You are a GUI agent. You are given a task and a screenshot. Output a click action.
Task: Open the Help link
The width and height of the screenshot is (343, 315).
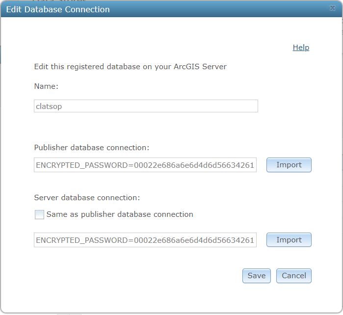tap(301, 48)
